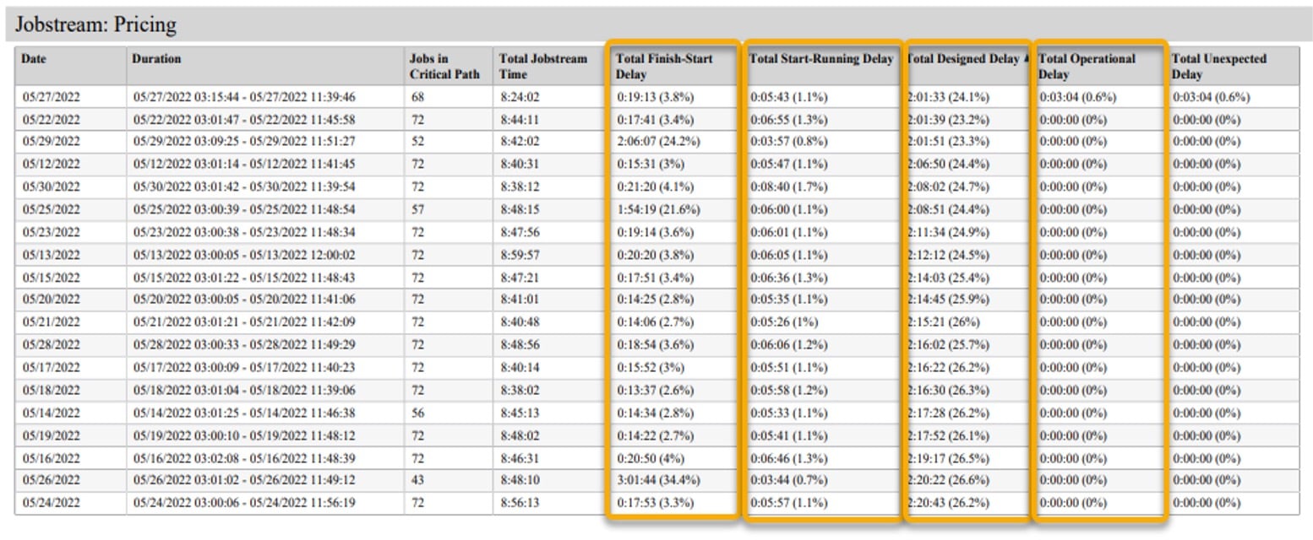Select the 1:54:19 (21.6%) delay cell

click(x=658, y=208)
